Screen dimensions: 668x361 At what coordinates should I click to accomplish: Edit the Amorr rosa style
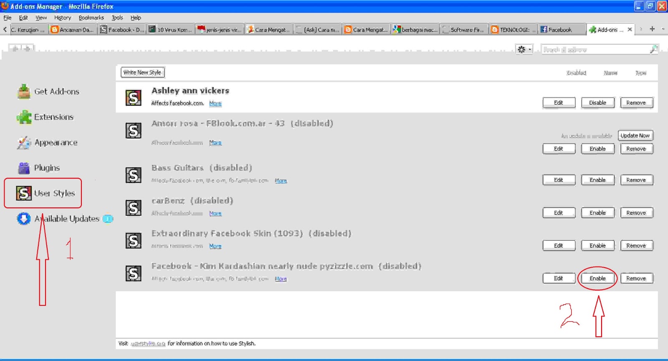[x=559, y=149]
